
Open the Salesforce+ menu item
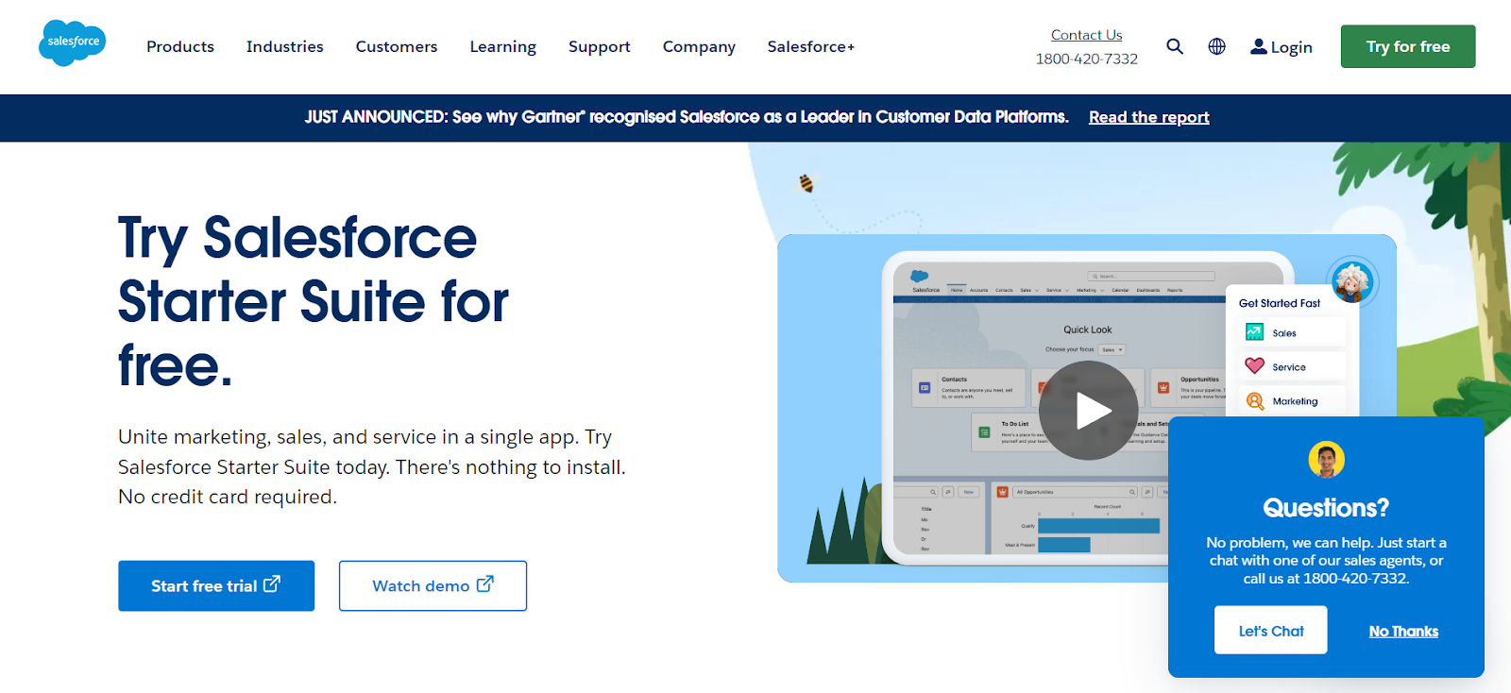(811, 46)
